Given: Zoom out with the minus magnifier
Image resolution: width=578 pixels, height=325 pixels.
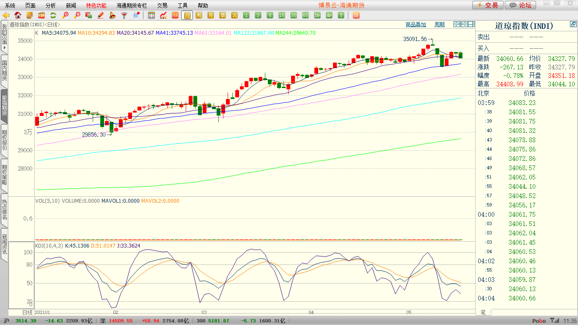Looking at the screenshot, I should click(77, 16).
